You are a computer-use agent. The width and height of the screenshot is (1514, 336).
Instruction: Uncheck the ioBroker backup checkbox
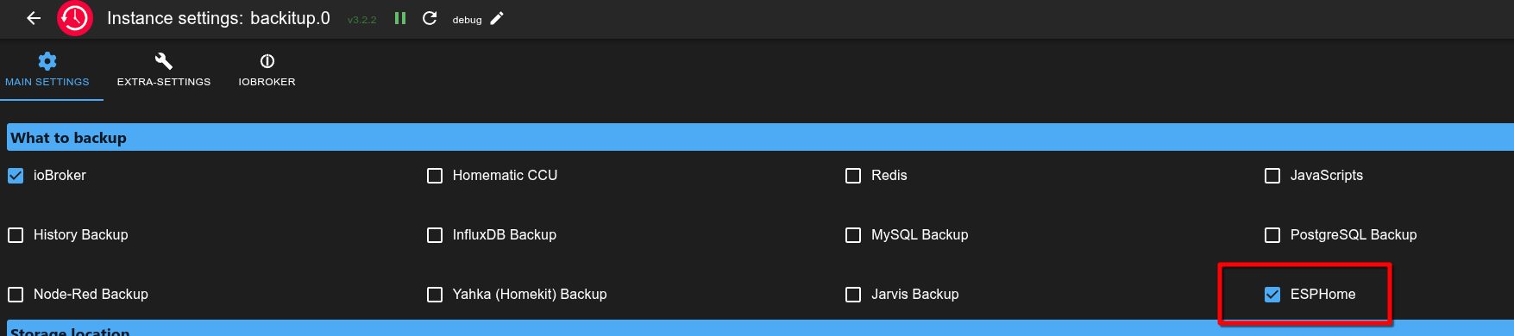[16, 176]
